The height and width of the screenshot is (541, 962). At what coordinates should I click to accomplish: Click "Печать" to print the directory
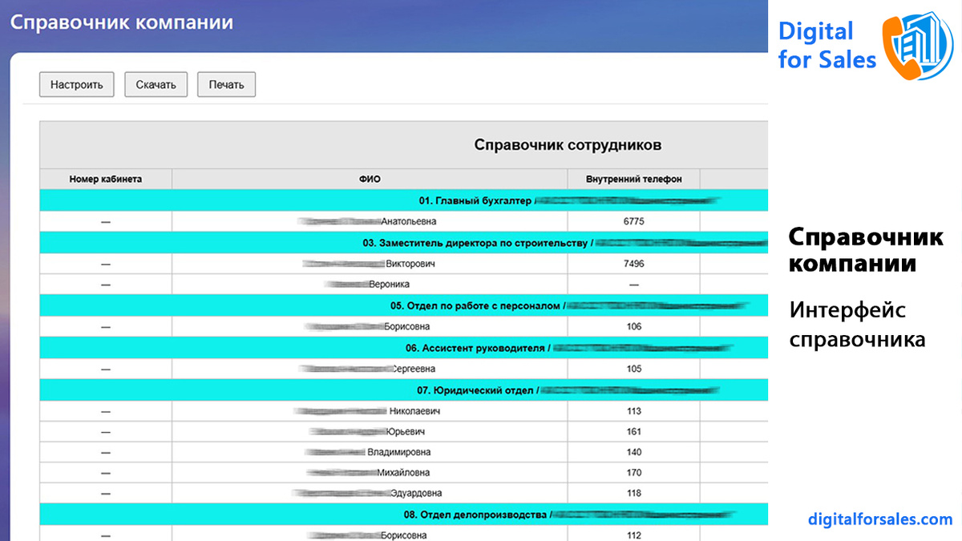(x=226, y=84)
